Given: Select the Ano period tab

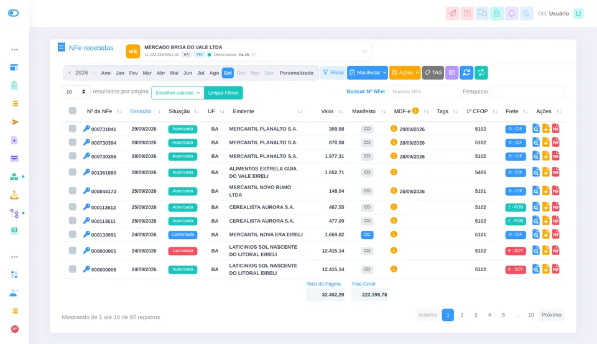Looking at the screenshot, I should (x=106, y=73).
